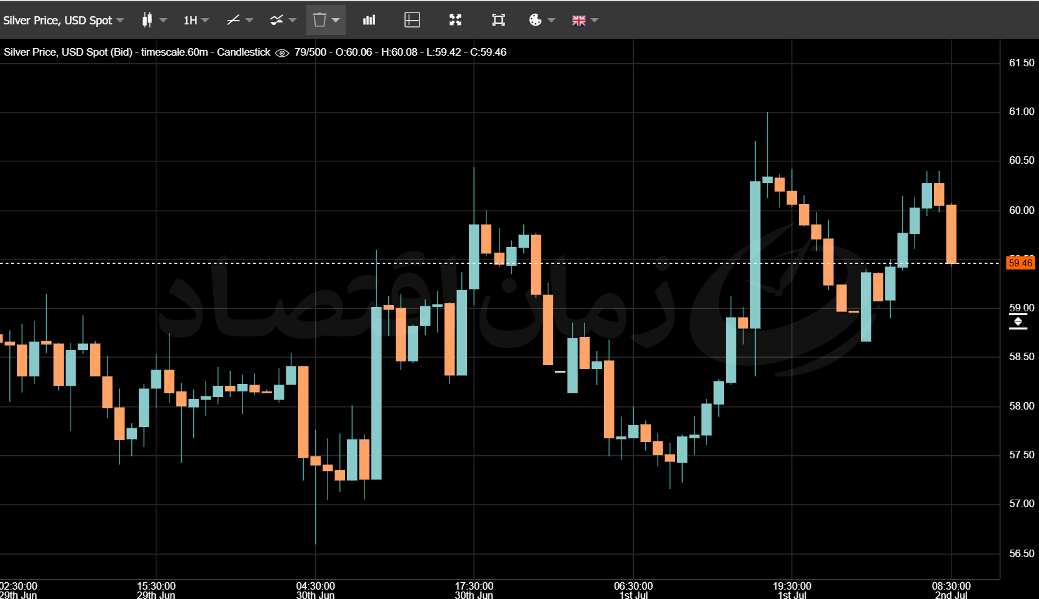Select the candlestick chart type icon
Screen dimensions: 1039x599
(x=147, y=20)
